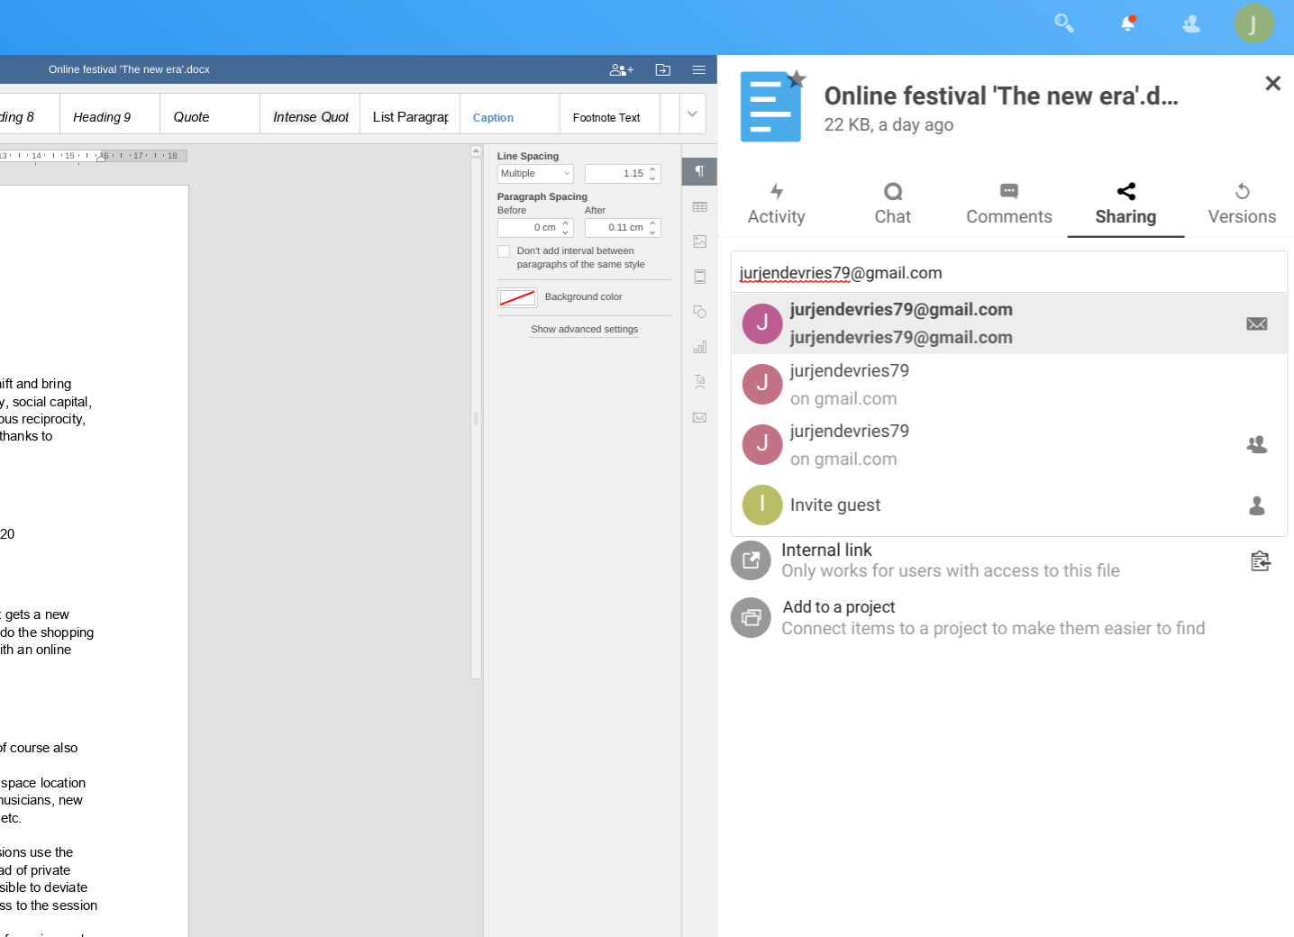Viewport: 1294px width, 937px height.
Task: Open contacts icon in top bar
Action: point(1190,24)
